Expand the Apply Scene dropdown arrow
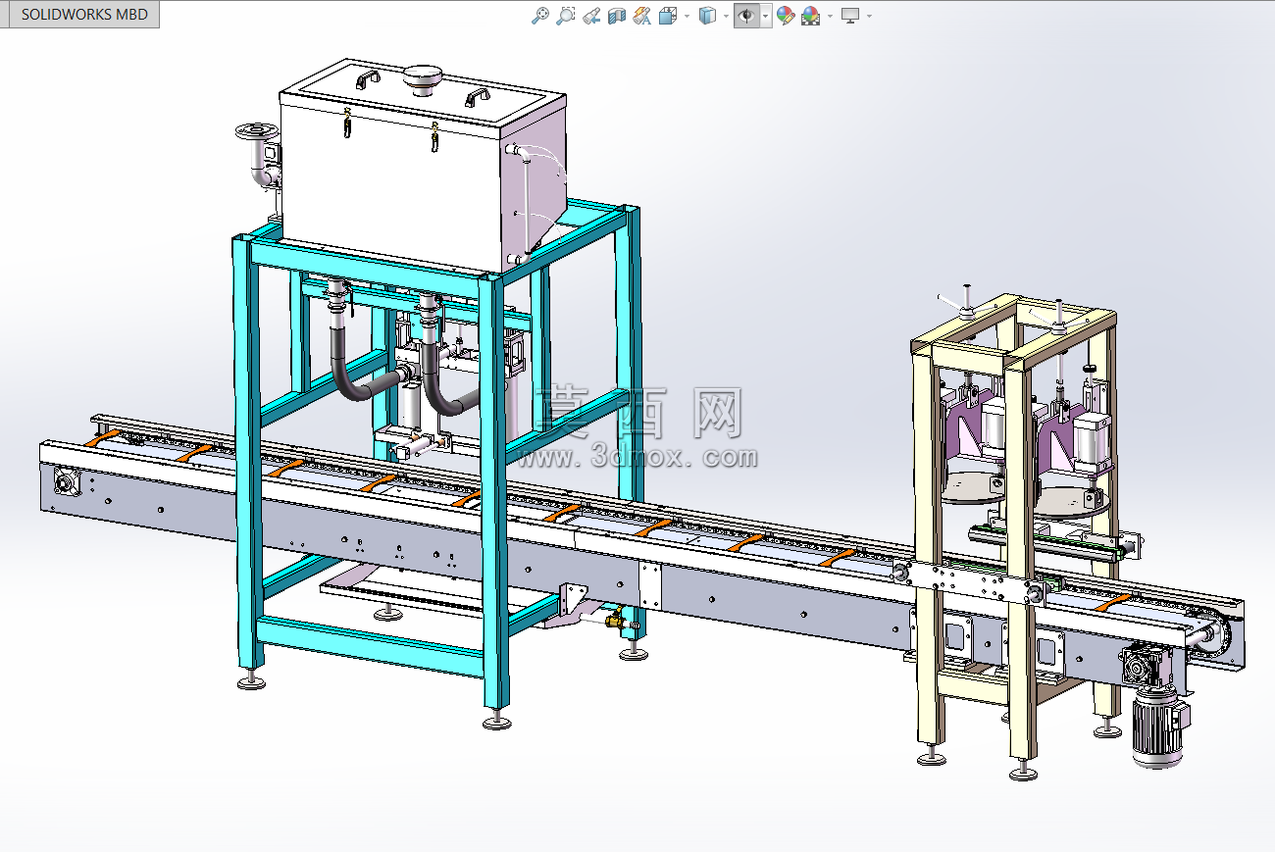This screenshot has width=1275, height=852. (x=831, y=16)
